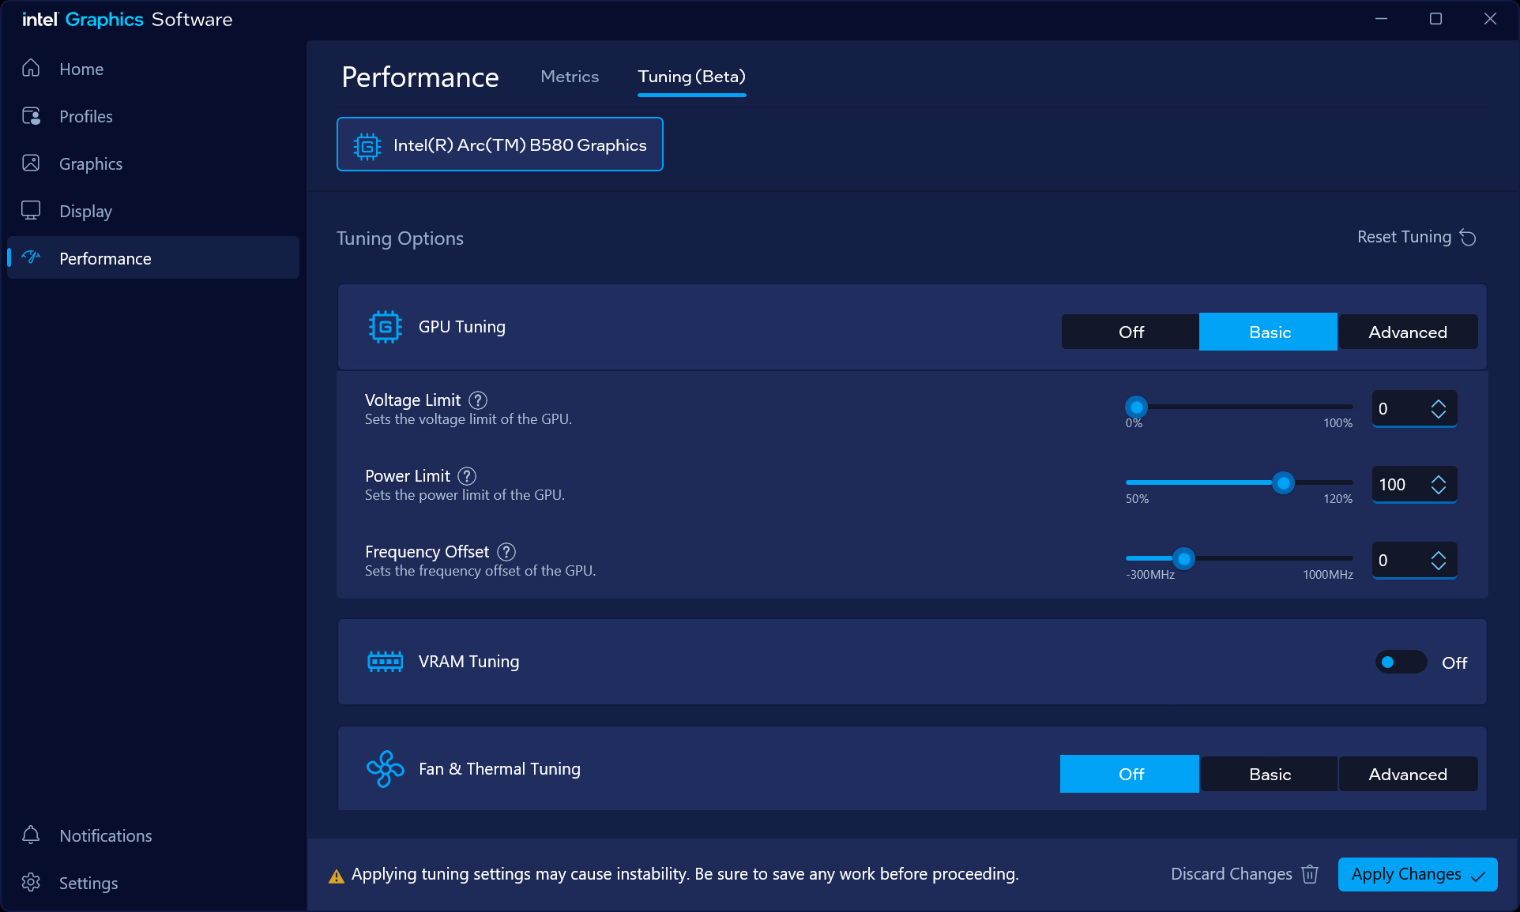Click the GPU chip icon in device button
Viewport: 1520px width, 912px height.
coord(367,145)
